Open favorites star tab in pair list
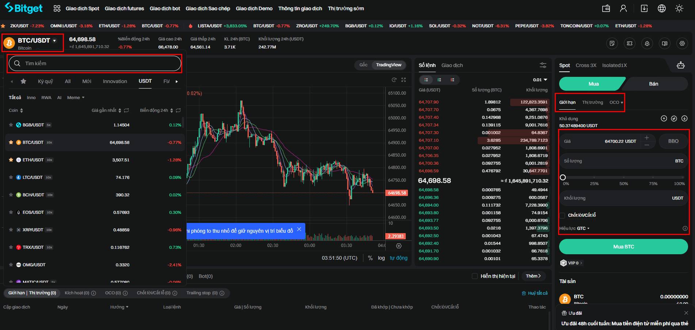The image size is (695, 330). [23, 81]
